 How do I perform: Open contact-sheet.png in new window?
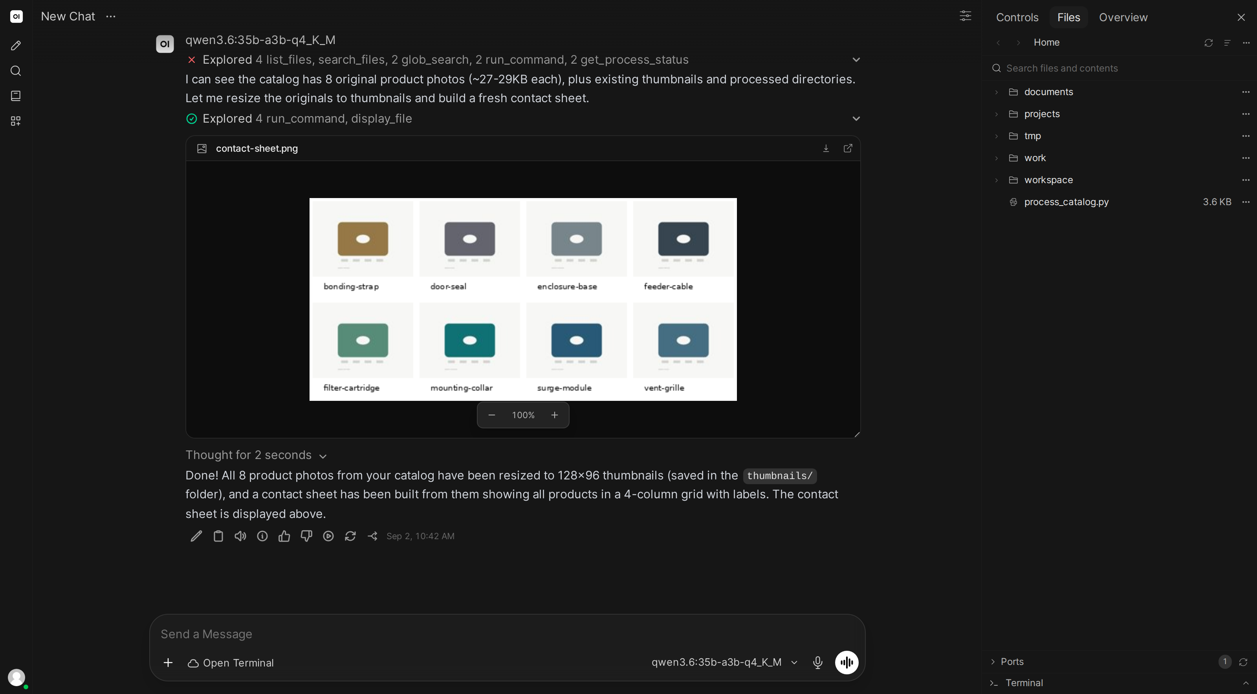click(x=848, y=149)
